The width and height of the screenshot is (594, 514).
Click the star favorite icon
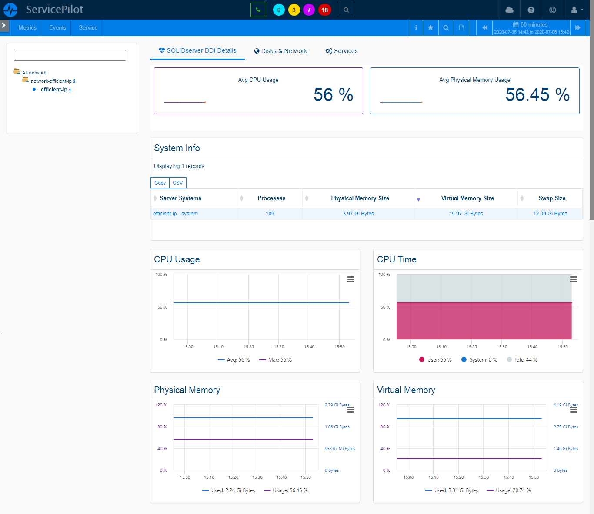[x=430, y=28]
